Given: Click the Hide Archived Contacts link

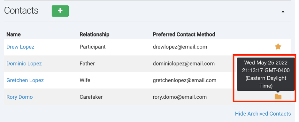Looking at the screenshot, I should pyautogui.click(x=263, y=114).
